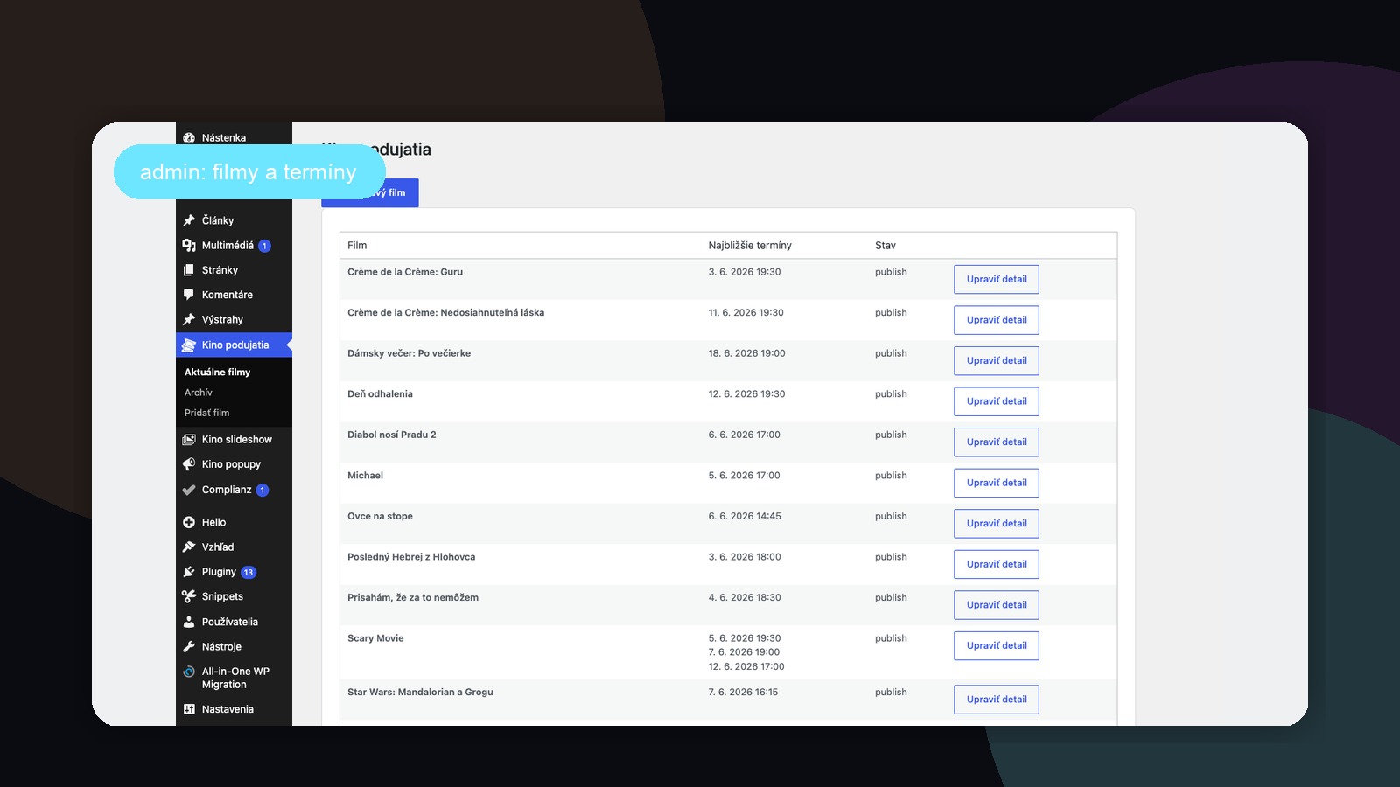1400x787 pixels.
Task: Click film title Diabol nosí Pradu 2
Action: [x=392, y=435]
